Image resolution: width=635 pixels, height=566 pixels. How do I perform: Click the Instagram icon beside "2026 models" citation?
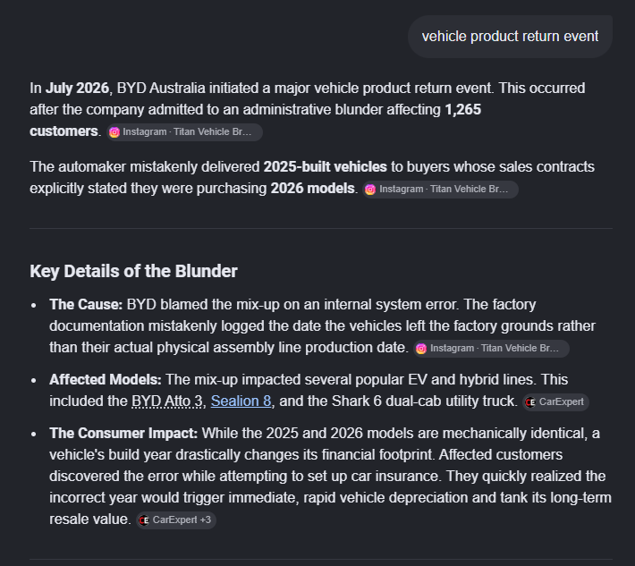tap(370, 190)
